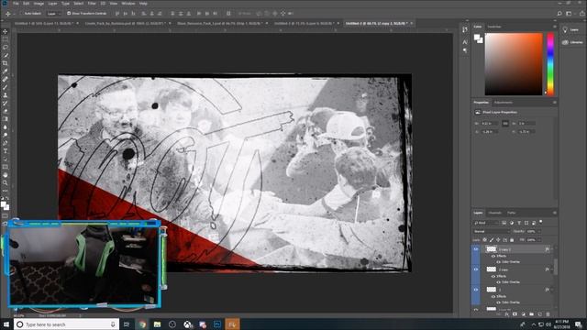
Task: Open the blend mode Normal dropdown
Action: coord(492,232)
